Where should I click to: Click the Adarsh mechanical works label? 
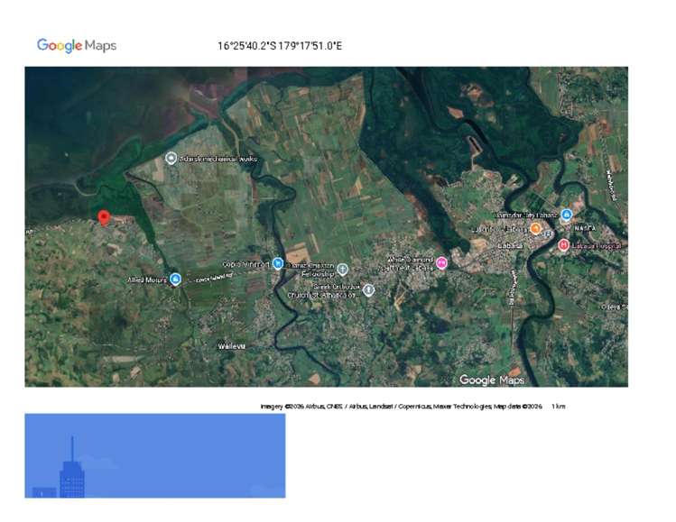(x=218, y=159)
